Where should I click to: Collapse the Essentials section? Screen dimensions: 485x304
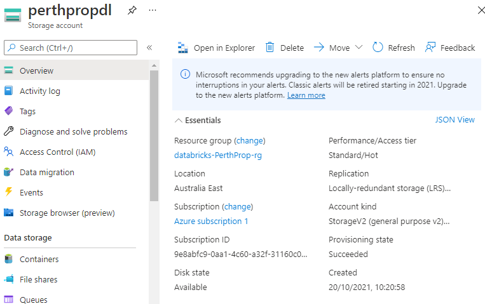tap(179, 120)
